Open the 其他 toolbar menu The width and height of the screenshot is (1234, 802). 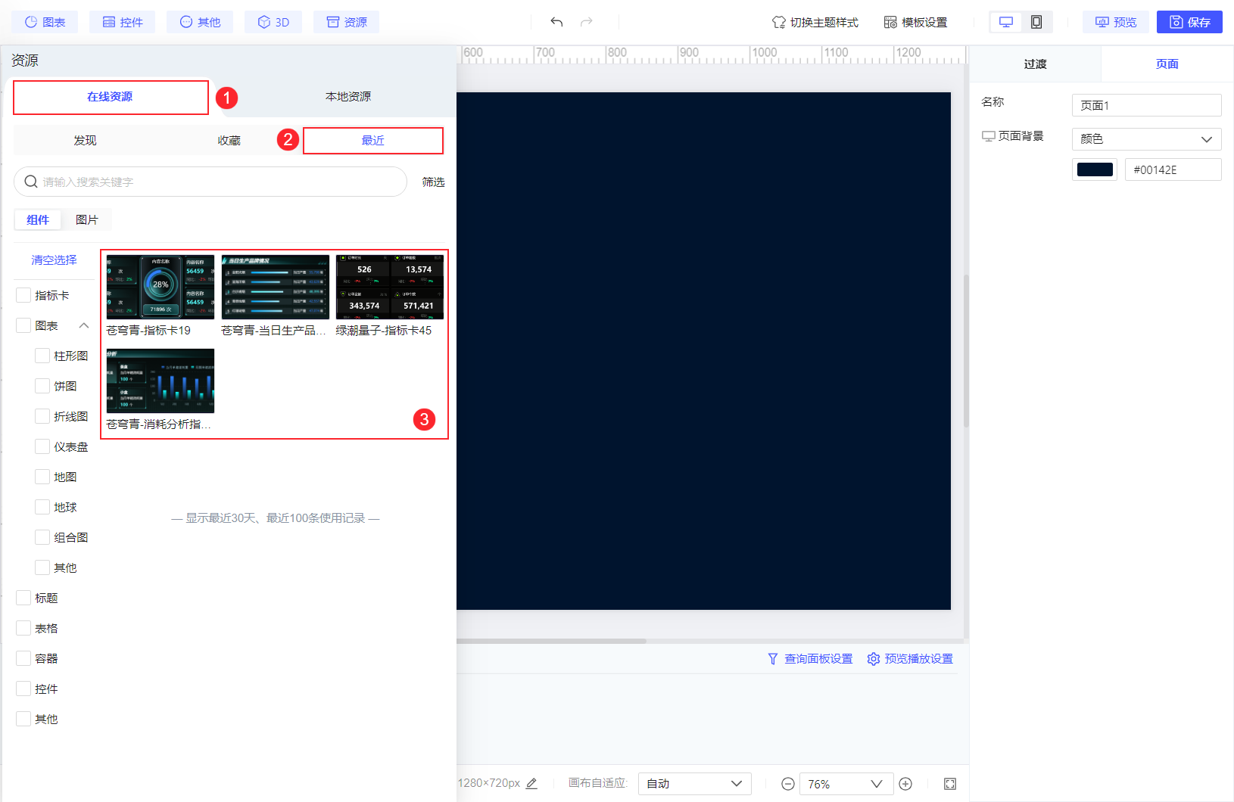(200, 22)
